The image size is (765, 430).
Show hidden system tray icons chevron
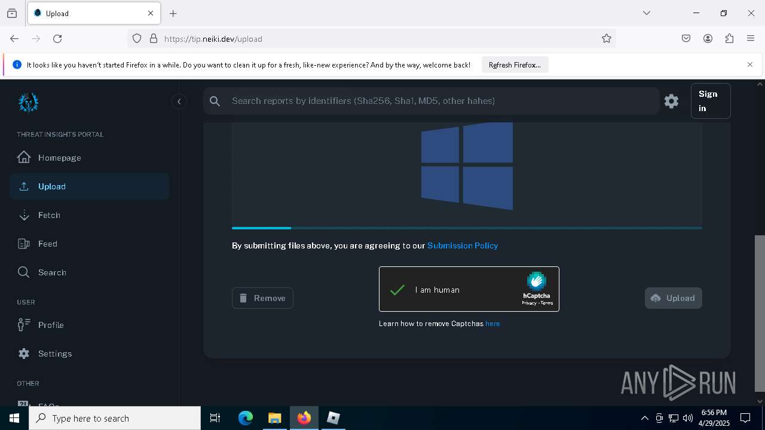[x=644, y=418]
